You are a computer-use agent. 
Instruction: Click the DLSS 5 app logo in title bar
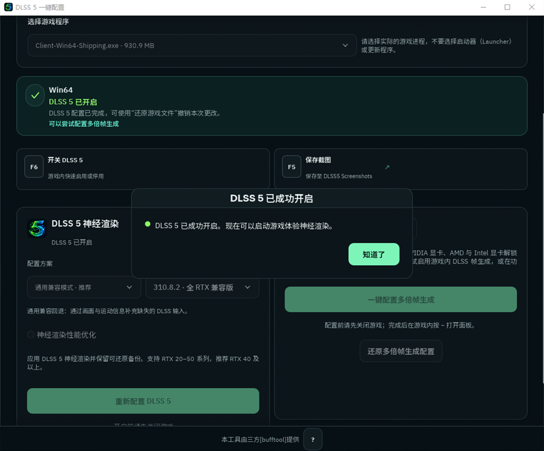click(8, 7)
